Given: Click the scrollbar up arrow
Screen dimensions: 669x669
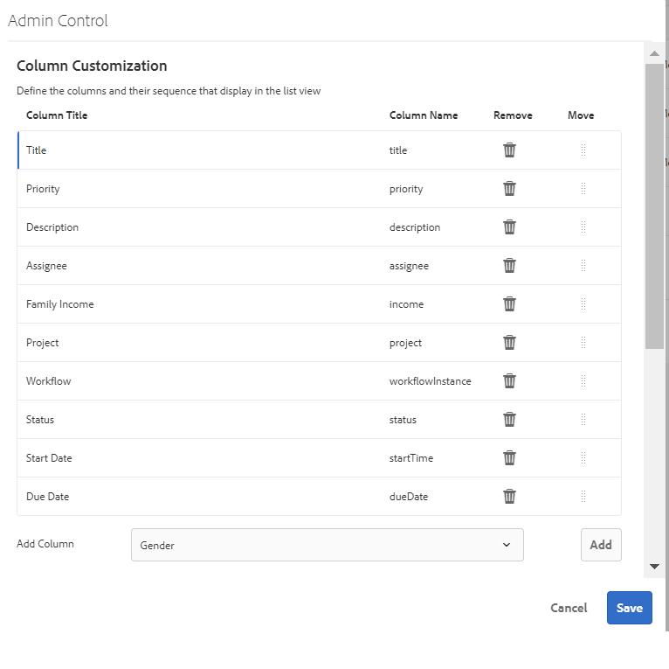Looking at the screenshot, I should [x=654, y=53].
